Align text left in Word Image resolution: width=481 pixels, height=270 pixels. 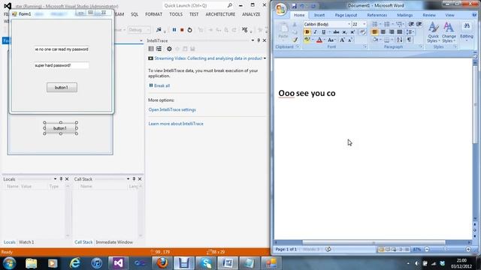[375, 31]
